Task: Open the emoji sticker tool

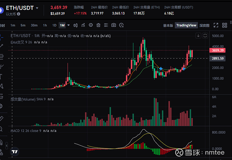Action: point(1,106)
